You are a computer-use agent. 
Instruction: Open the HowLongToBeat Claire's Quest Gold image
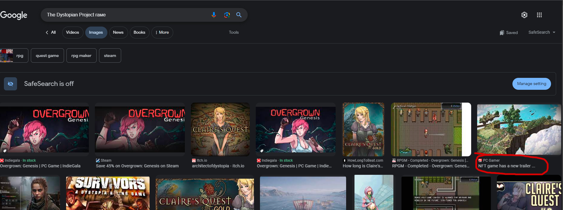[363, 129]
